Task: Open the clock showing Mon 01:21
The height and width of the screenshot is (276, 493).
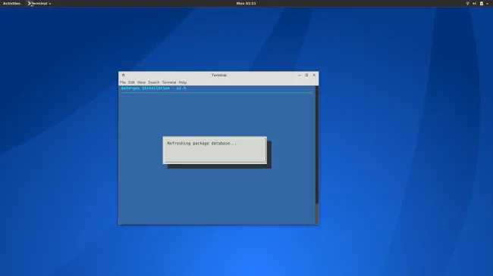Action: coord(246,4)
